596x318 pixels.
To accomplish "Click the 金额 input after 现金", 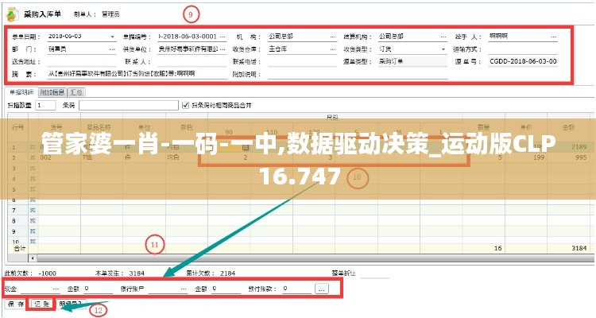I will (98, 289).
